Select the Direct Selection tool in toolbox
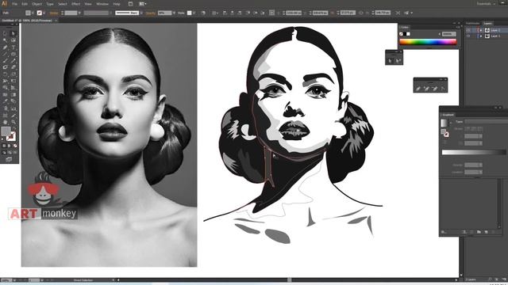This screenshot has height=285, width=508. click(13, 33)
